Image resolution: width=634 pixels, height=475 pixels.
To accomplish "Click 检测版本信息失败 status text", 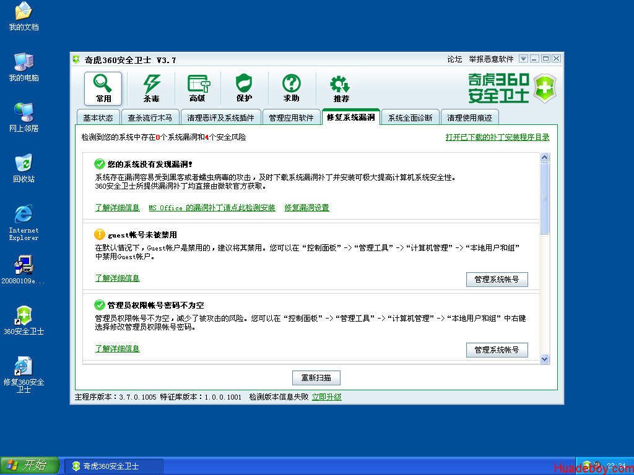I will [279, 397].
